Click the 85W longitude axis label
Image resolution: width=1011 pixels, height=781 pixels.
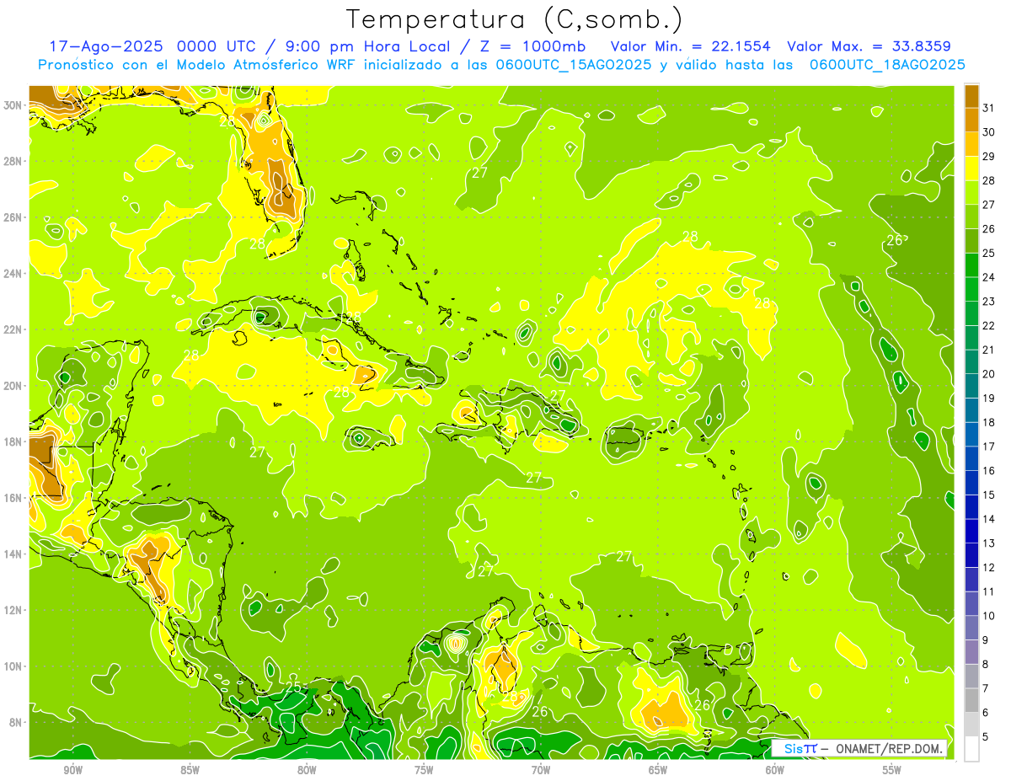point(190,770)
